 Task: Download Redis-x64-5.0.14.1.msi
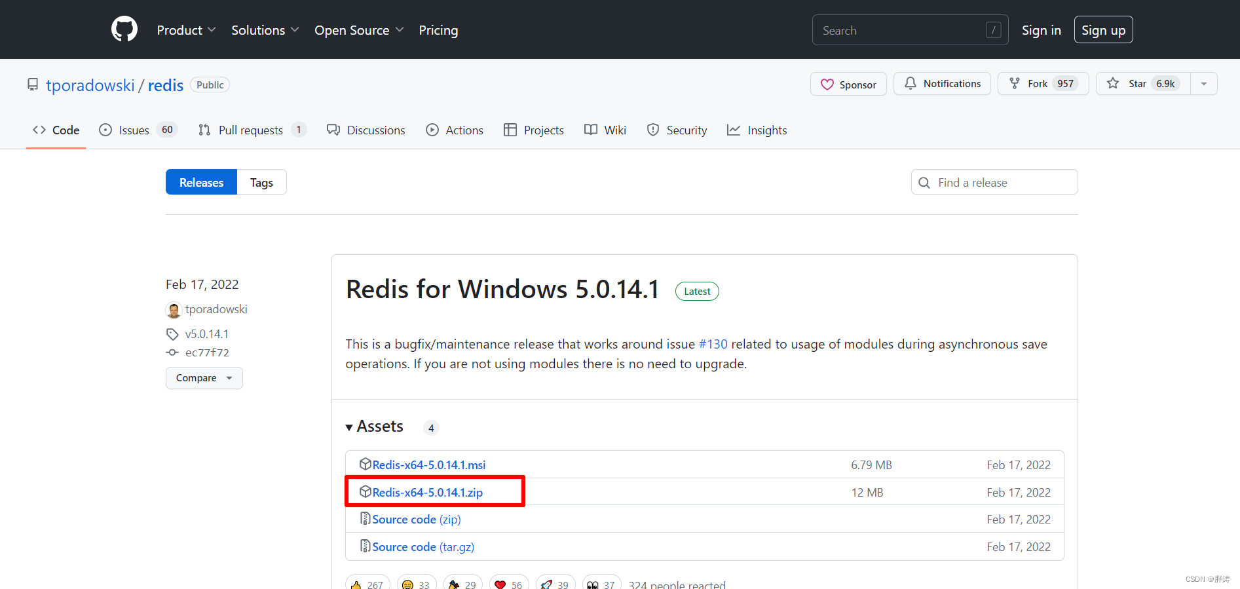tap(429, 465)
